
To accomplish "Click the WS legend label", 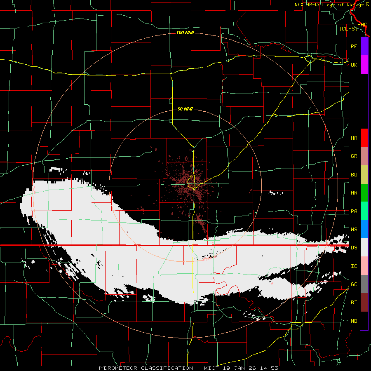I will point(354,230).
